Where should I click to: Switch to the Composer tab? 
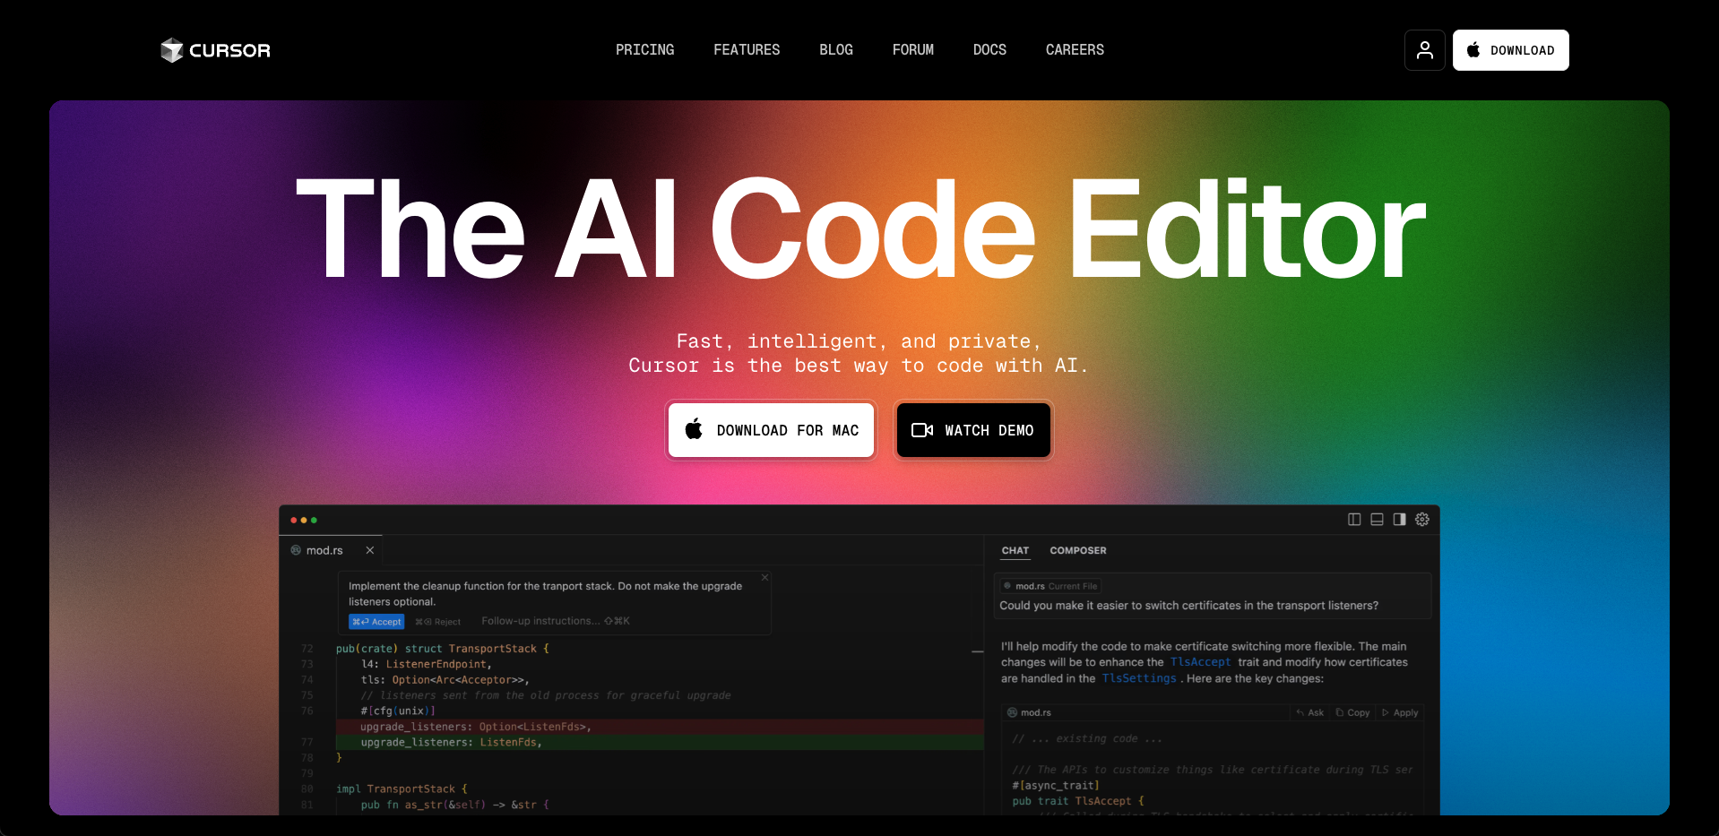pos(1078,550)
